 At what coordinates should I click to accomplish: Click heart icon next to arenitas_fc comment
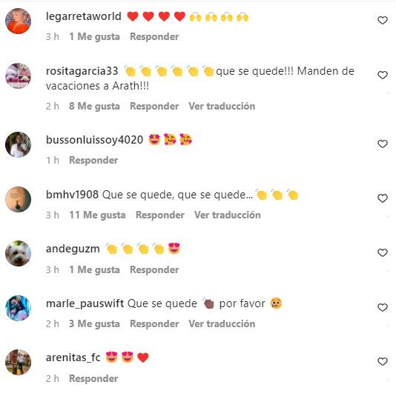[383, 361]
